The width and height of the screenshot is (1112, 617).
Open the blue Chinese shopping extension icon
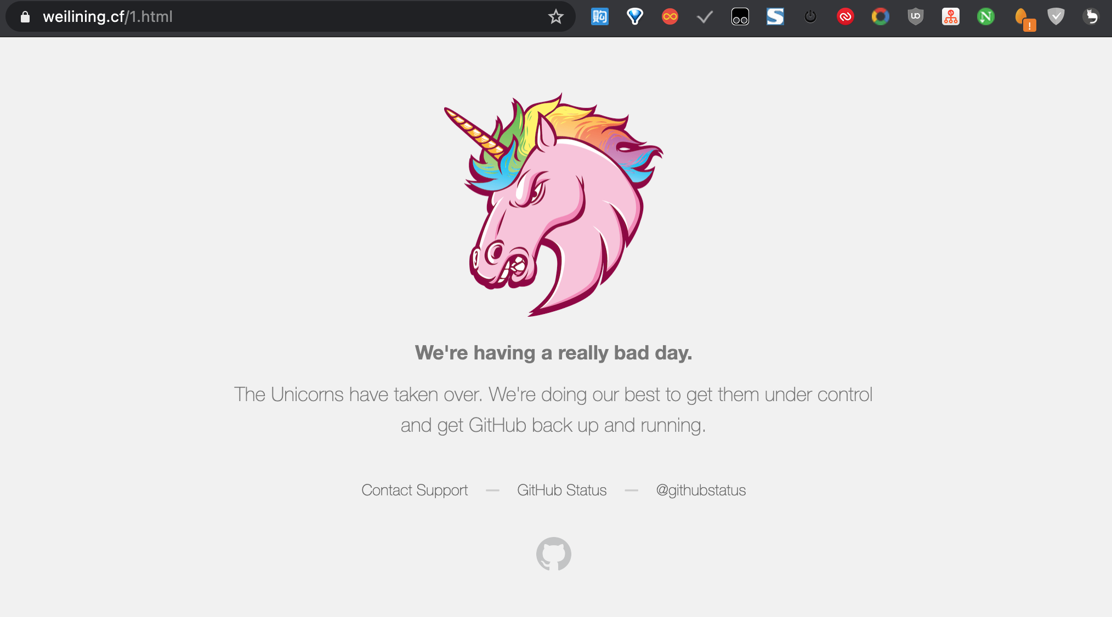point(599,17)
